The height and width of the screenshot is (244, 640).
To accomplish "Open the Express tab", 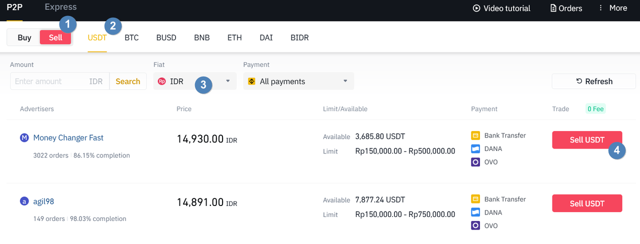I will (x=60, y=7).
